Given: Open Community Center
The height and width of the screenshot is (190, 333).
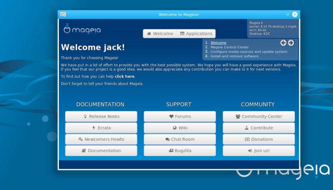Looking at the screenshot, I should tap(259, 116).
